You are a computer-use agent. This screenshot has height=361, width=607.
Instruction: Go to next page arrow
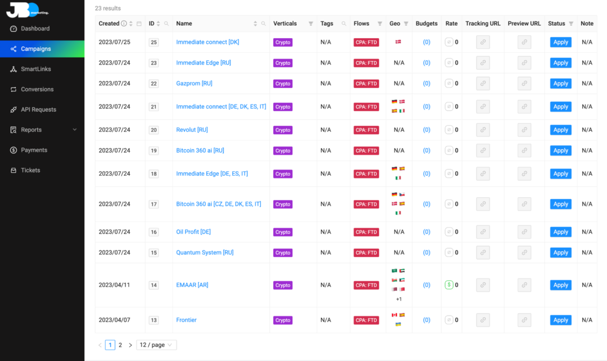pos(130,345)
